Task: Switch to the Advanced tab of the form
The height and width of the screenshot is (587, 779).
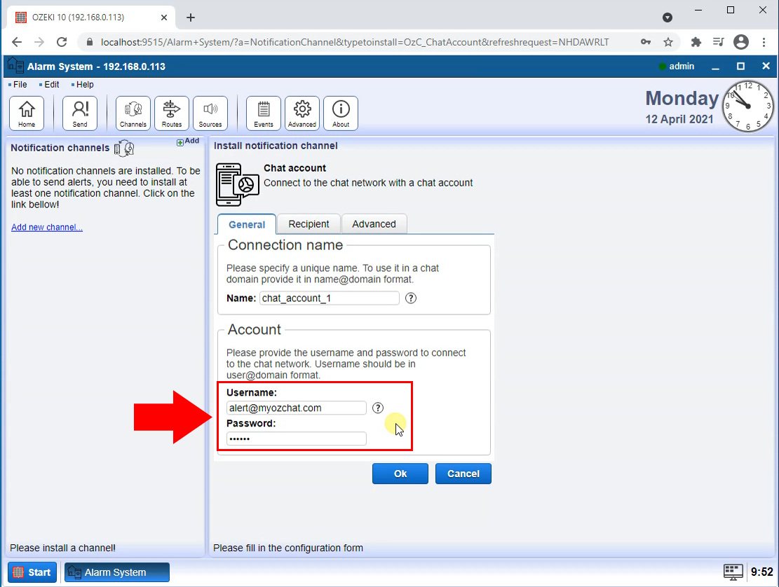Action: (374, 223)
